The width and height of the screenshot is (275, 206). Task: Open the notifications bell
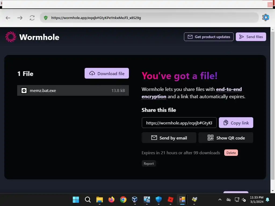(x=268, y=200)
